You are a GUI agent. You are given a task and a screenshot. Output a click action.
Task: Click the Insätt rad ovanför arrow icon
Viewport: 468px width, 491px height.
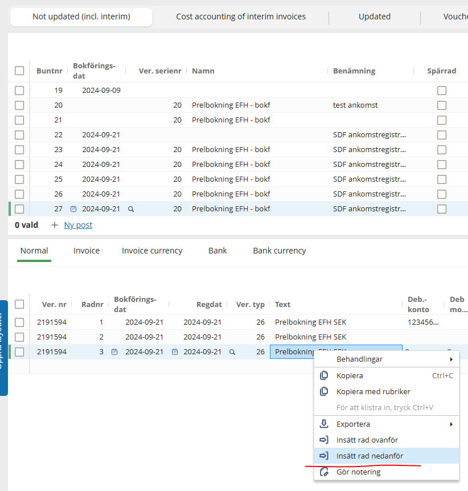[x=324, y=440]
